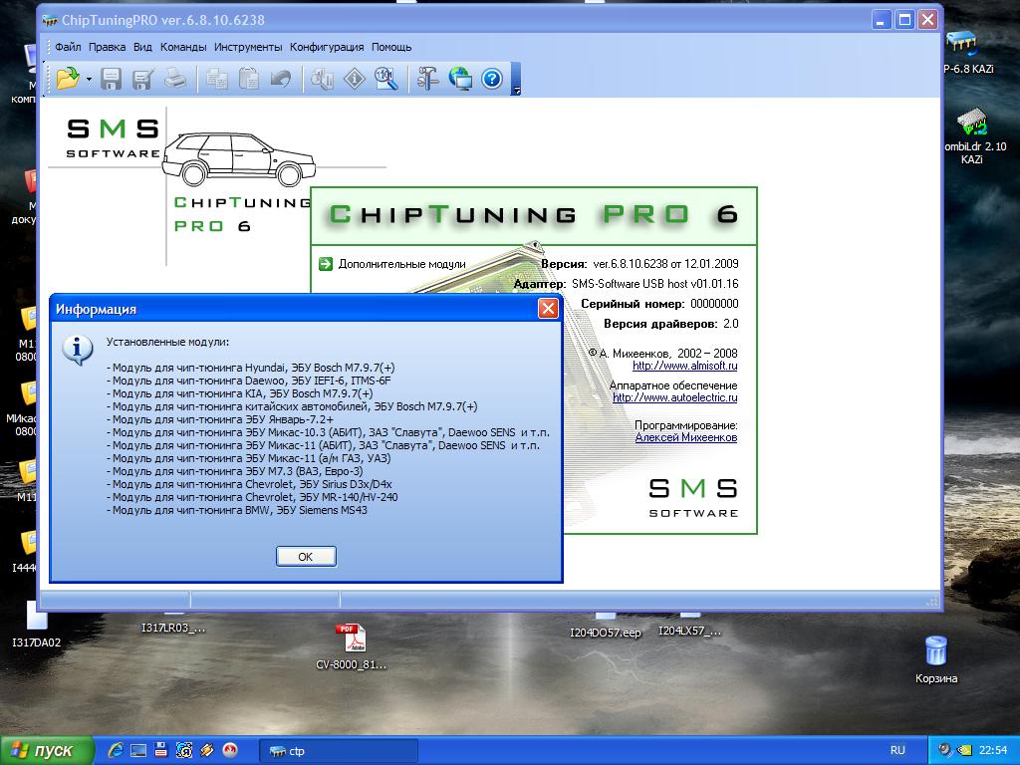Open the Конфигурация menu
The height and width of the screenshot is (765, 1020).
point(327,47)
